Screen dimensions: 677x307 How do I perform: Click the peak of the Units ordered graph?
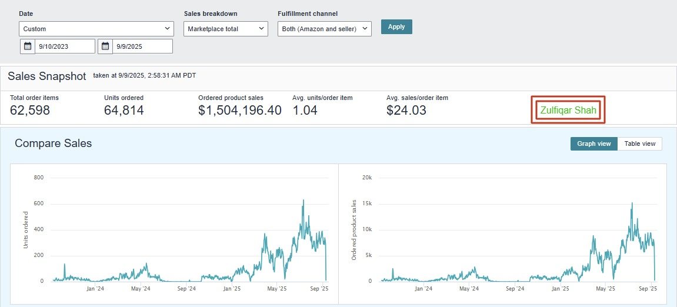coord(303,201)
